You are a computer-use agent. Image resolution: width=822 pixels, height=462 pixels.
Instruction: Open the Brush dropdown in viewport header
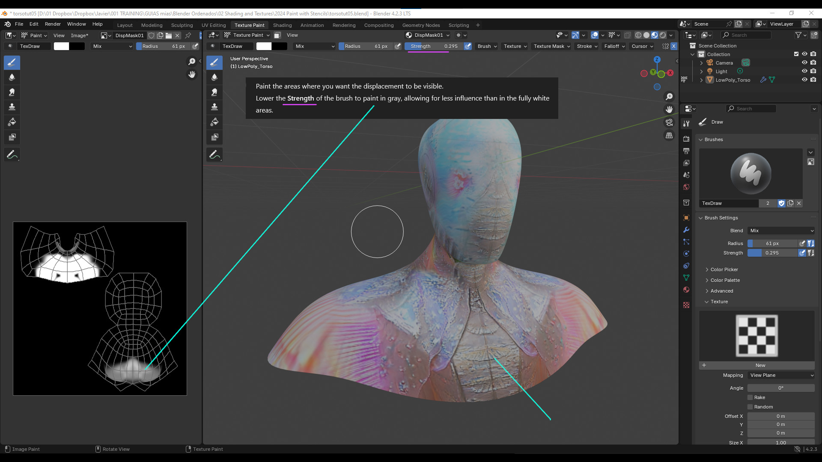(x=487, y=46)
